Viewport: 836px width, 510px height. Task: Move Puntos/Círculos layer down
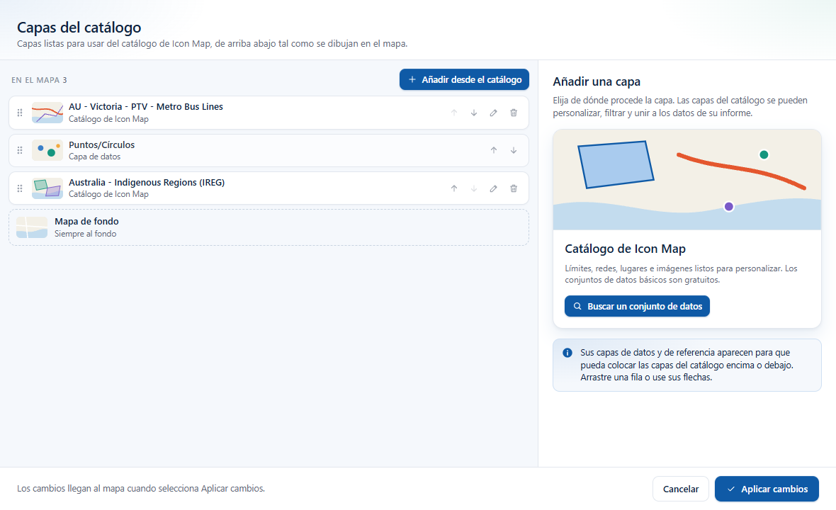pos(514,150)
